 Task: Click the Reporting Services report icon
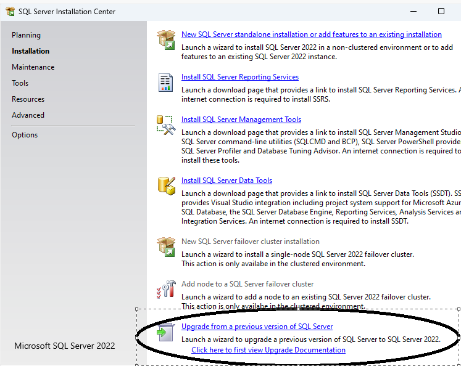(x=166, y=83)
